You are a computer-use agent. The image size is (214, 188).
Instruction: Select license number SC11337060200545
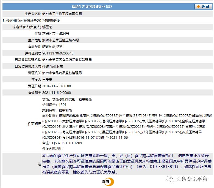tap(58, 53)
